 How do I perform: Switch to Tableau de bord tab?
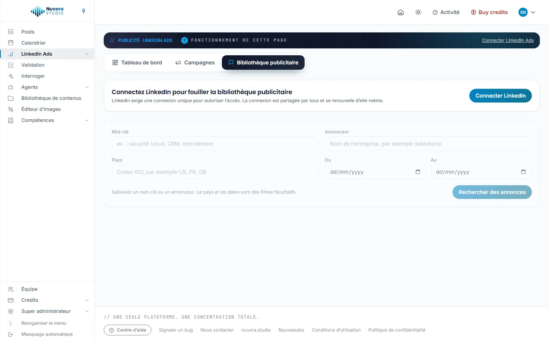click(x=137, y=63)
